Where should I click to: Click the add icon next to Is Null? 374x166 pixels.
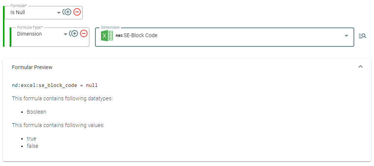click(67, 12)
